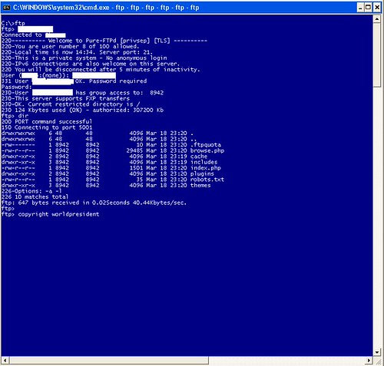Click the 'IPv6 connections are also welcome' line

[x=91, y=64]
